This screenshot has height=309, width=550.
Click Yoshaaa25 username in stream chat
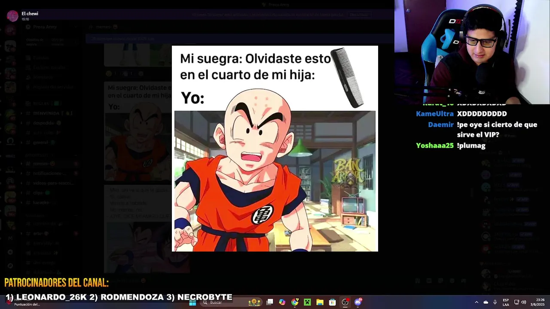click(435, 145)
